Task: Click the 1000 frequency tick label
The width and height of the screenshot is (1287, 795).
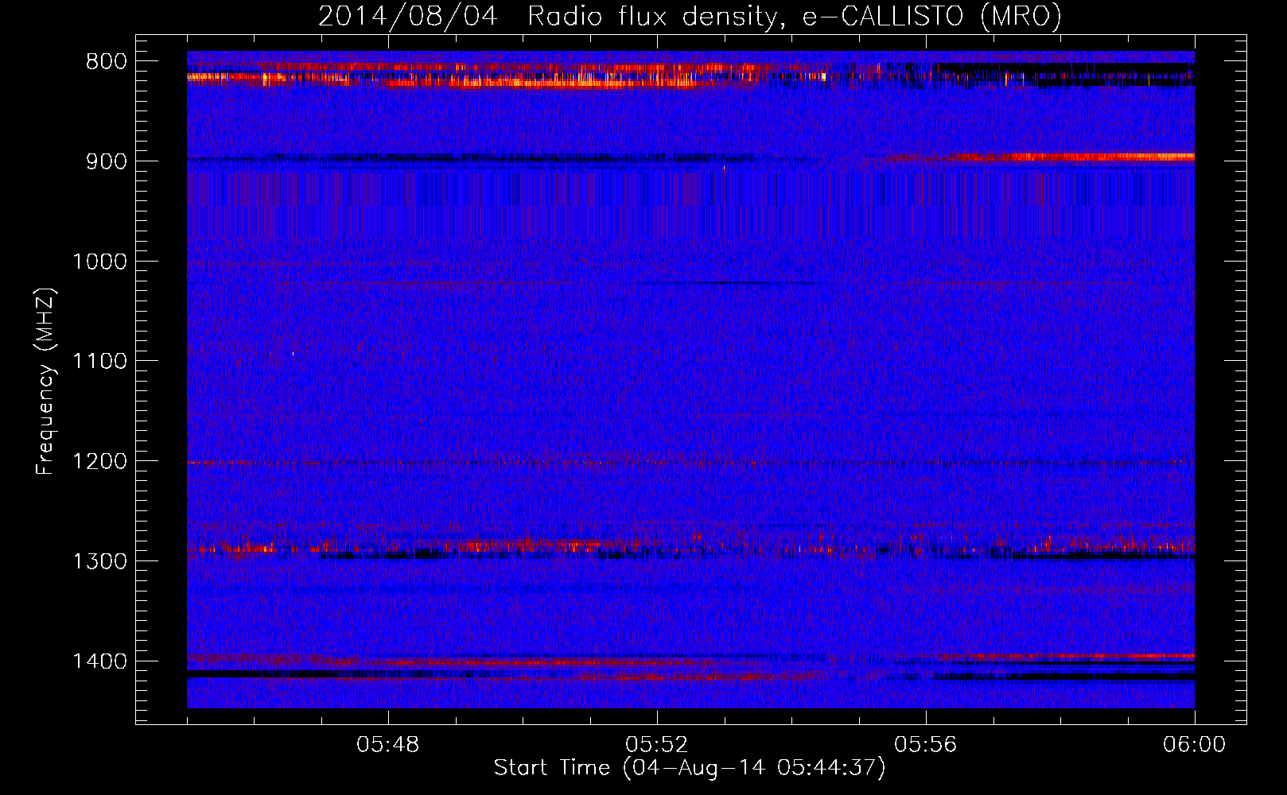Action: pyautogui.click(x=100, y=262)
